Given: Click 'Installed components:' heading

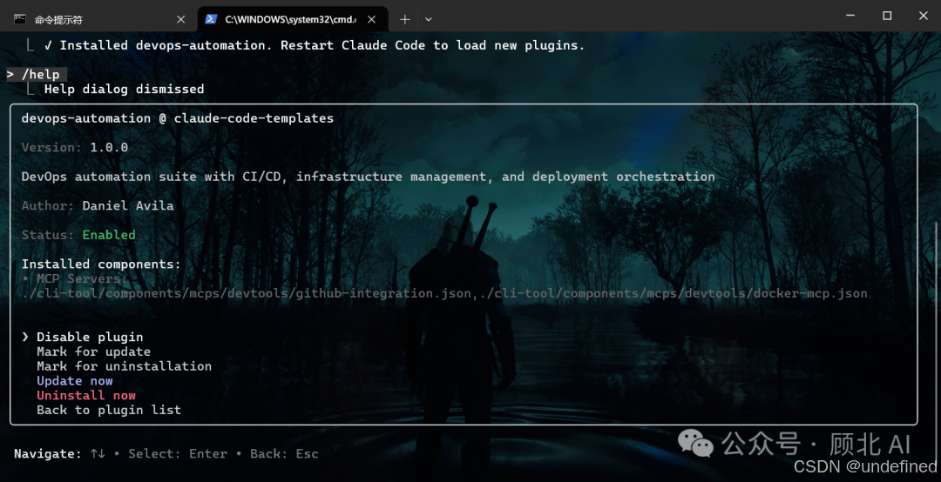Looking at the screenshot, I should tap(101, 264).
